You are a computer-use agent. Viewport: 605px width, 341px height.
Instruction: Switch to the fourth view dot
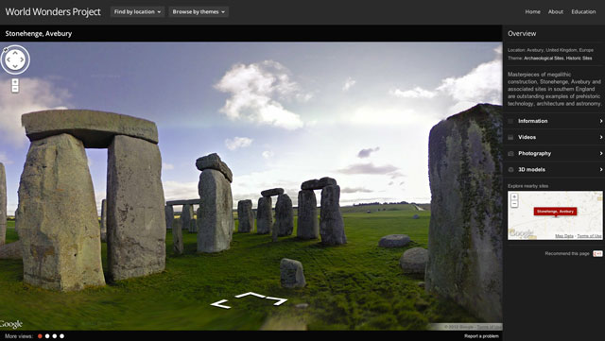coord(61,336)
